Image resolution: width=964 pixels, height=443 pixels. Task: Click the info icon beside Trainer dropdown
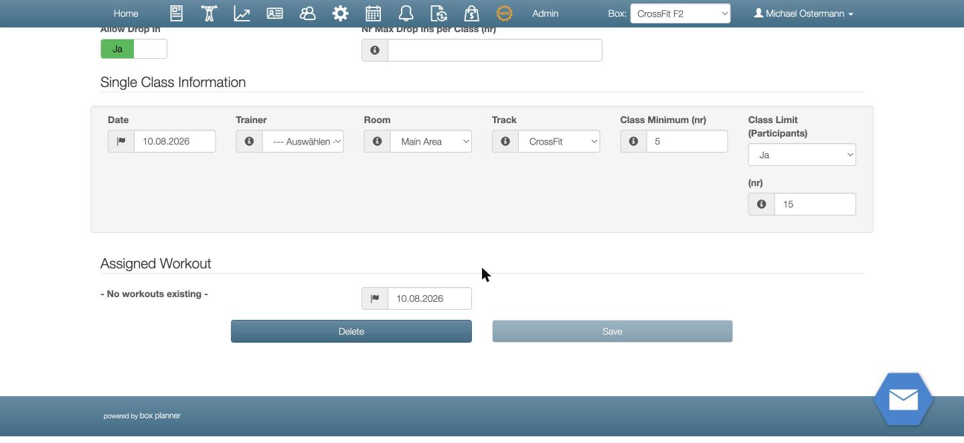(249, 141)
